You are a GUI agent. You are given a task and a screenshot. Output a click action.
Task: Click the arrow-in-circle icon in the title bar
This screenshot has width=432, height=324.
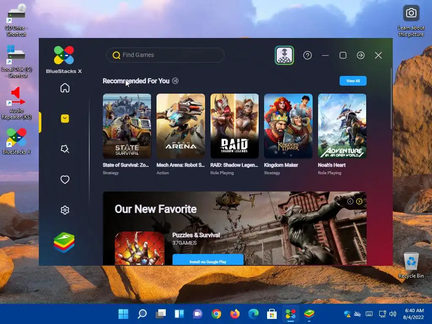coord(361,55)
